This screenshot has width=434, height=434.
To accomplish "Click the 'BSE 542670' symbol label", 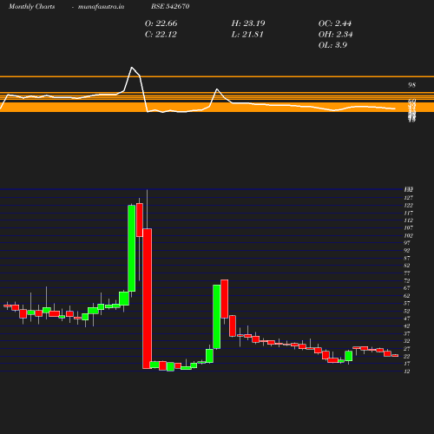I will (x=170, y=6).
